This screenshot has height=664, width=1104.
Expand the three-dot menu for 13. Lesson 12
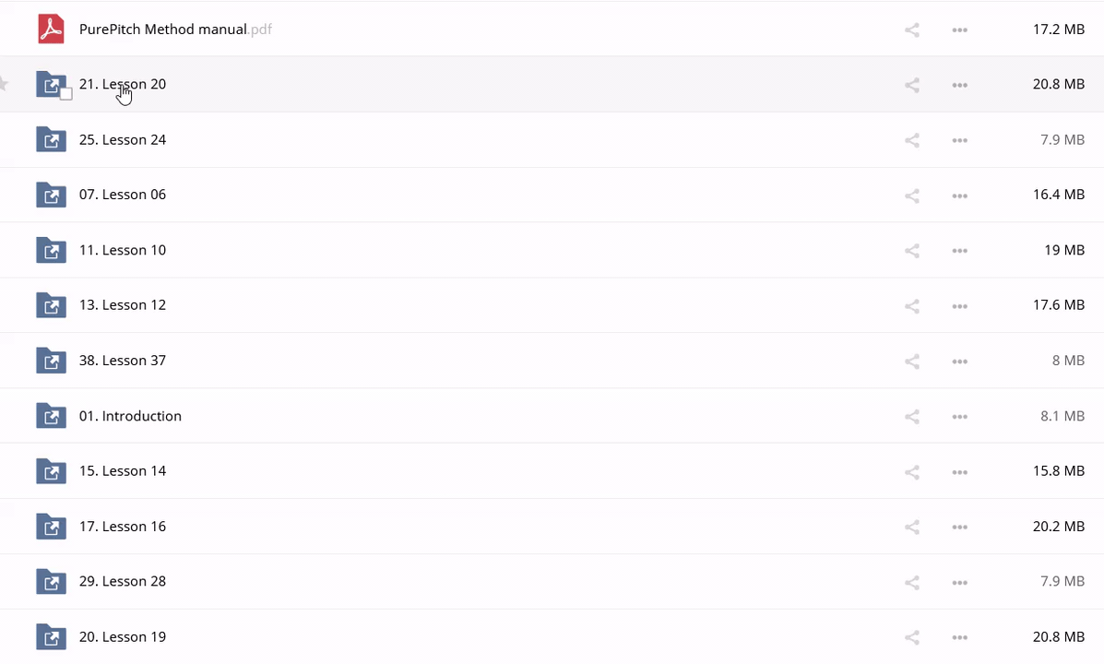(960, 306)
